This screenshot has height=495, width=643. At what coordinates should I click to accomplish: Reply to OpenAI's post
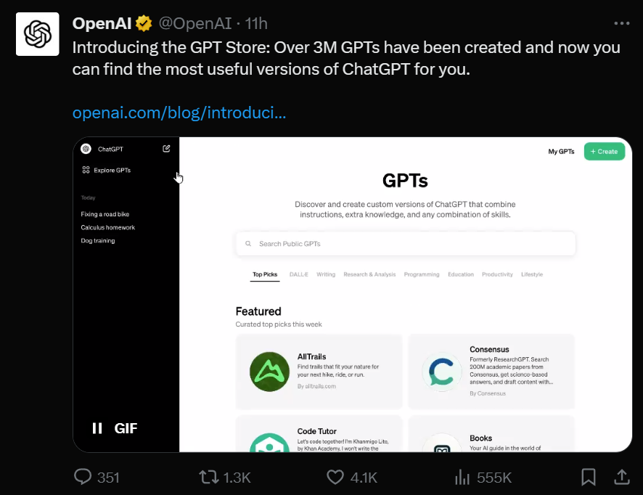pyautogui.click(x=81, y=477)
